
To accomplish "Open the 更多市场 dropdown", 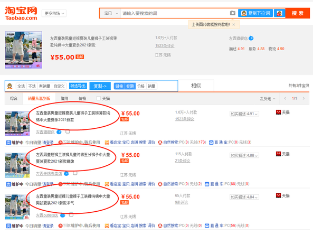I will pos(54,13).
